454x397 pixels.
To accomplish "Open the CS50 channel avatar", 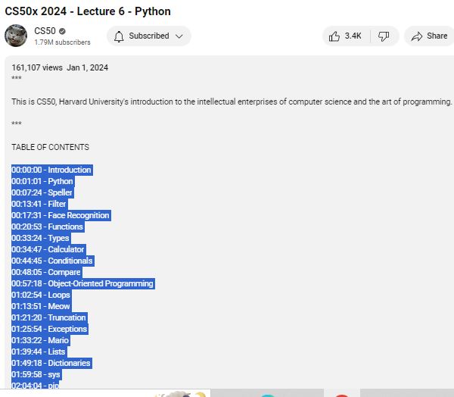I will coord(16,36).
